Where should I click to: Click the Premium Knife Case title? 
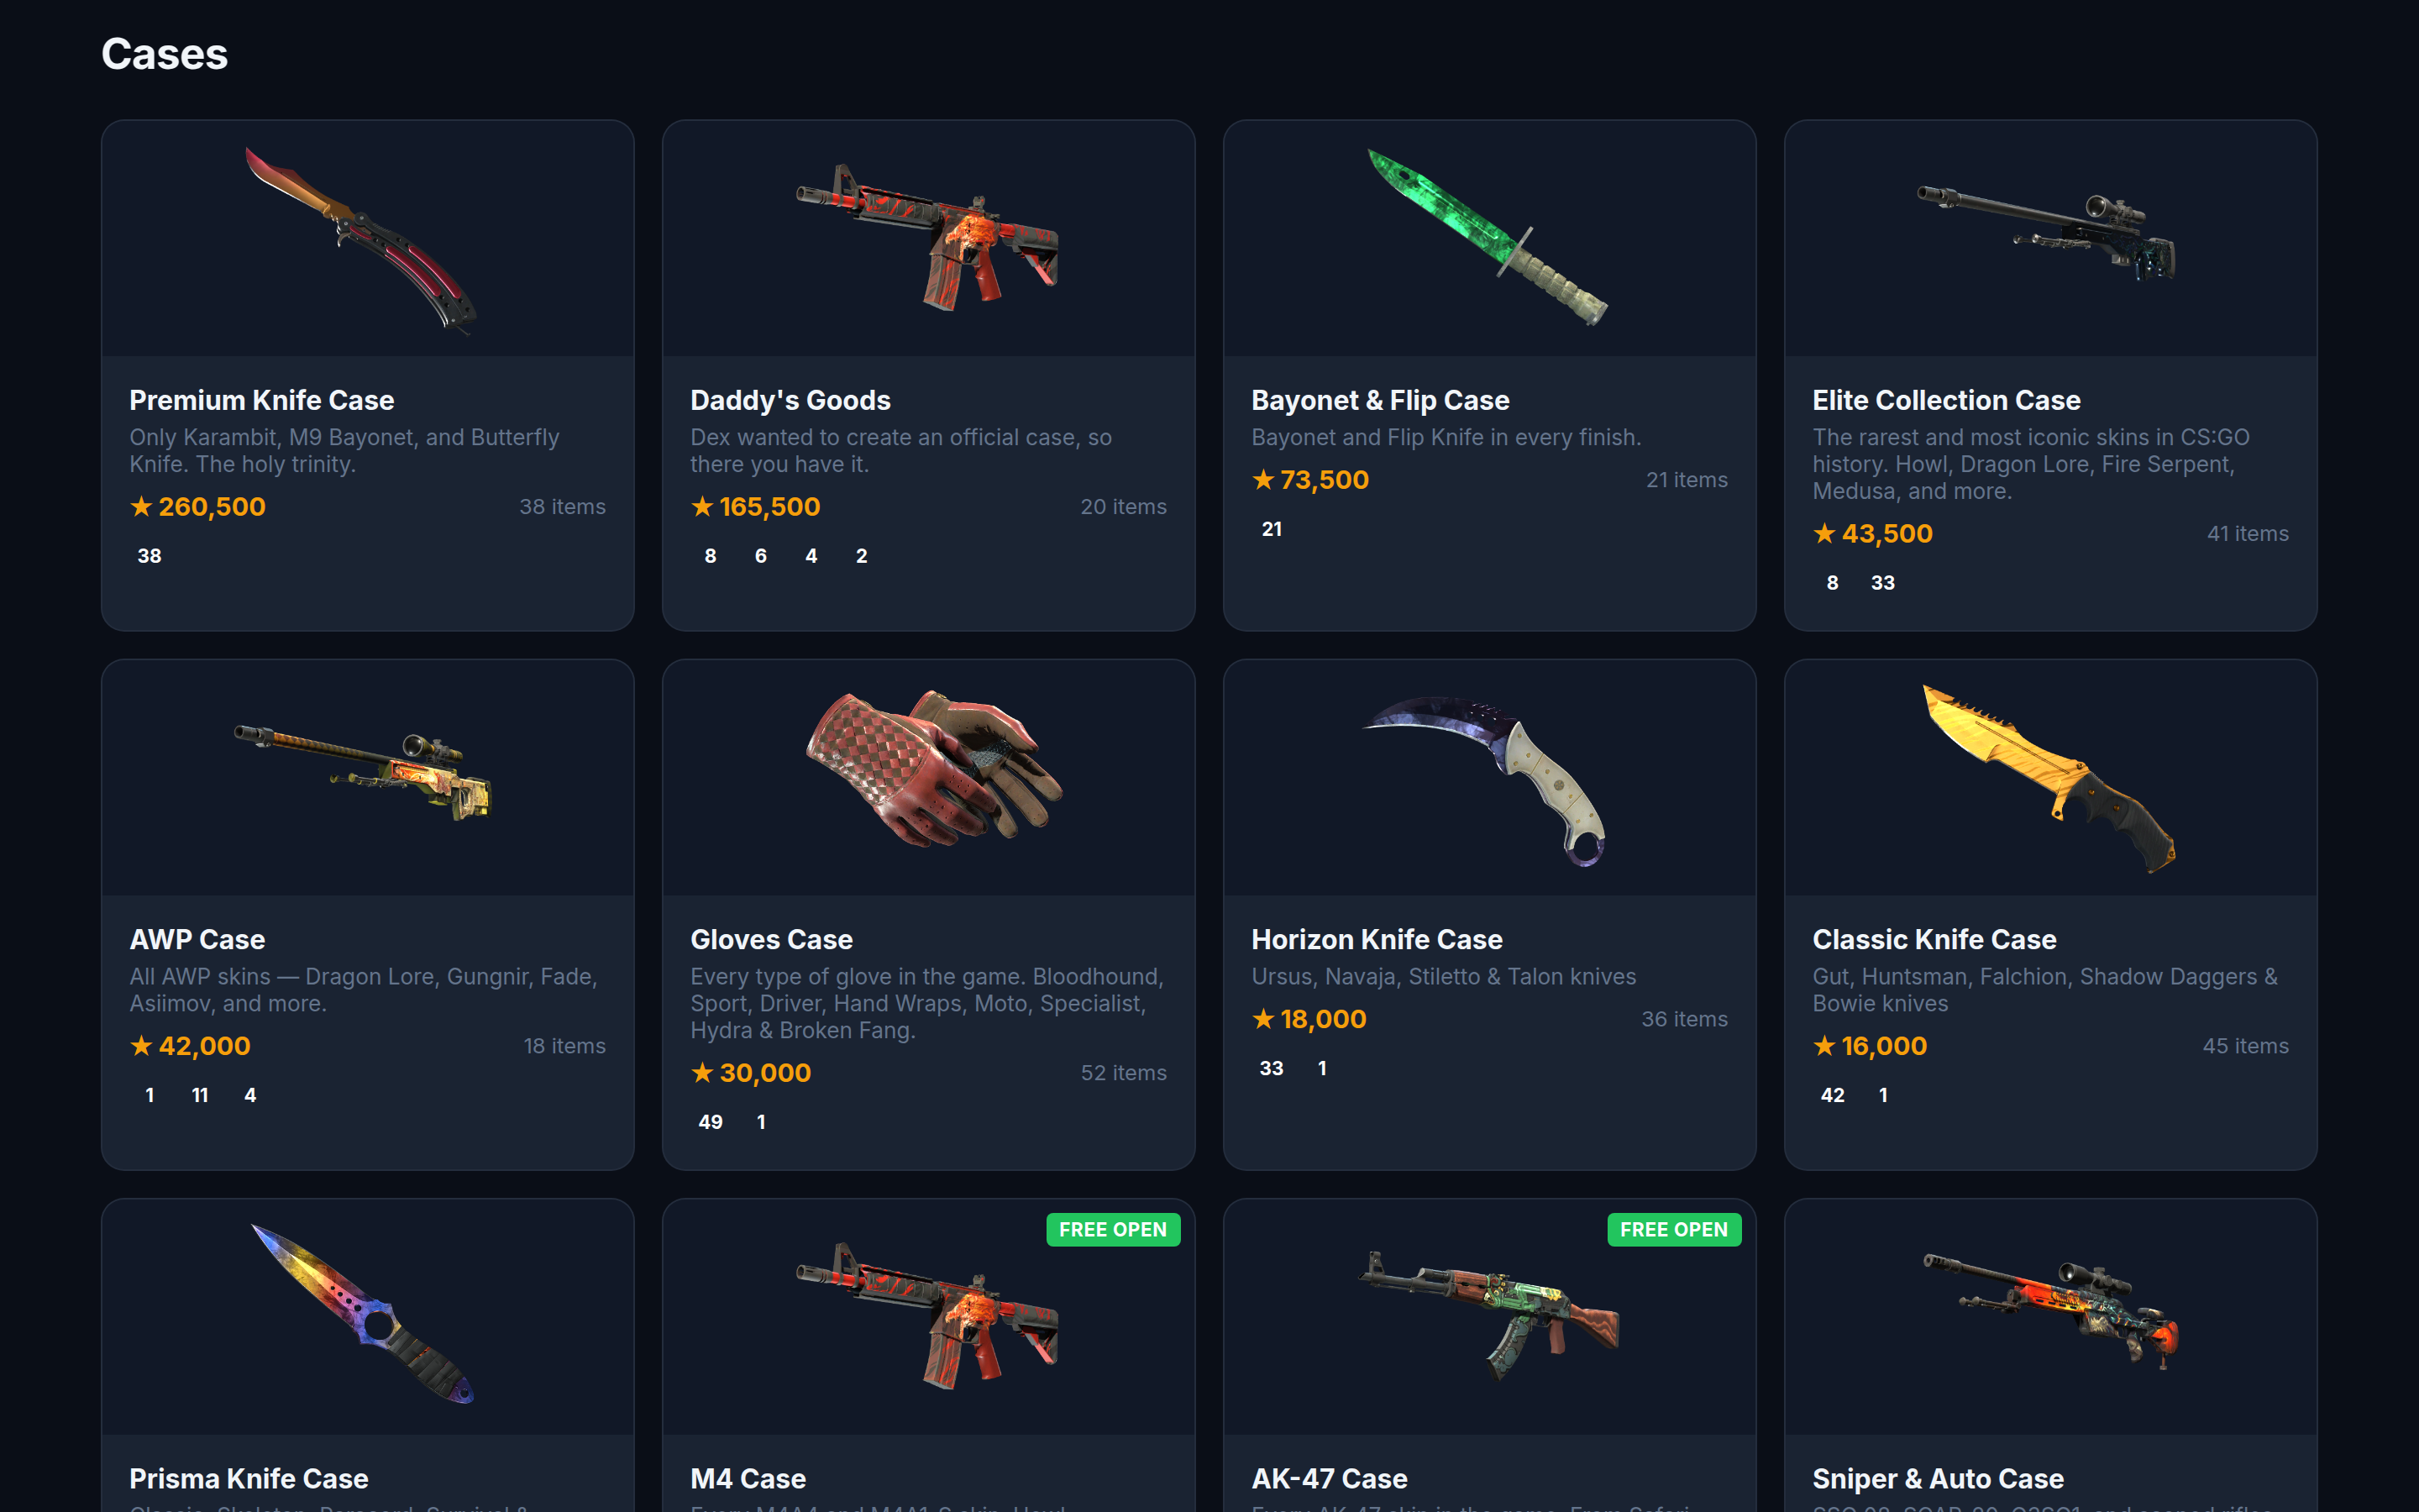262,400
